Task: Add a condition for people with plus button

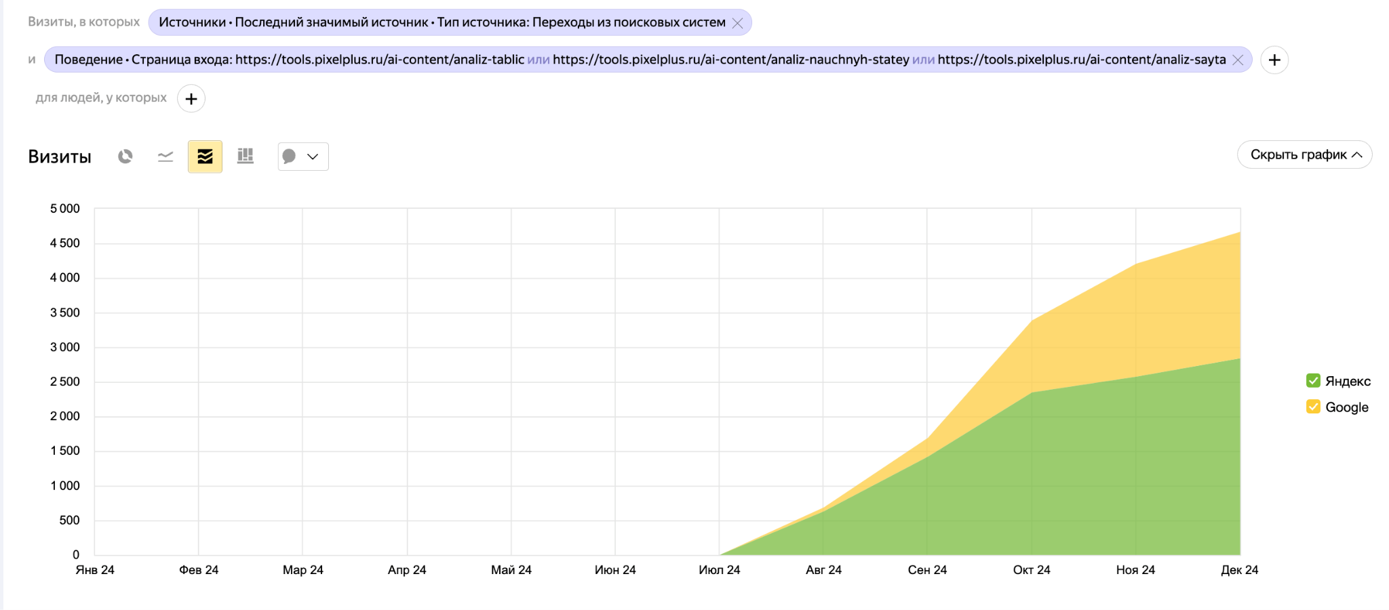Action: (191, 99)
